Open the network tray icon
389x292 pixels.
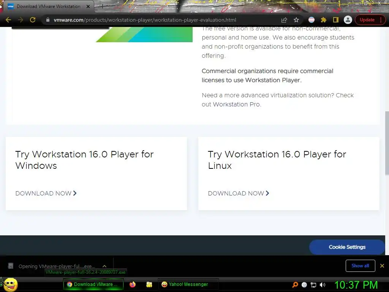click(x=313, y=285)
